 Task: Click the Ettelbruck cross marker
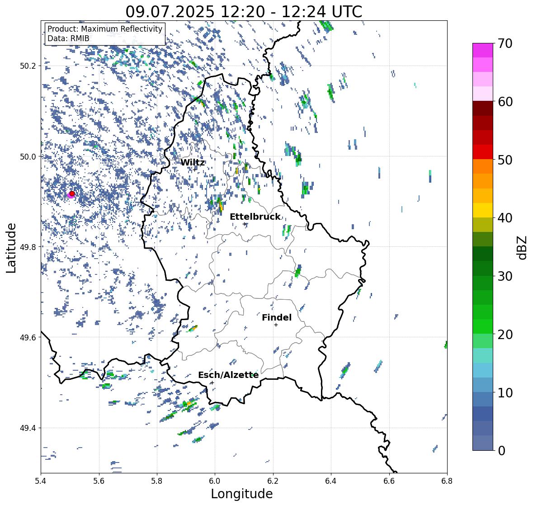click(244, 224)
